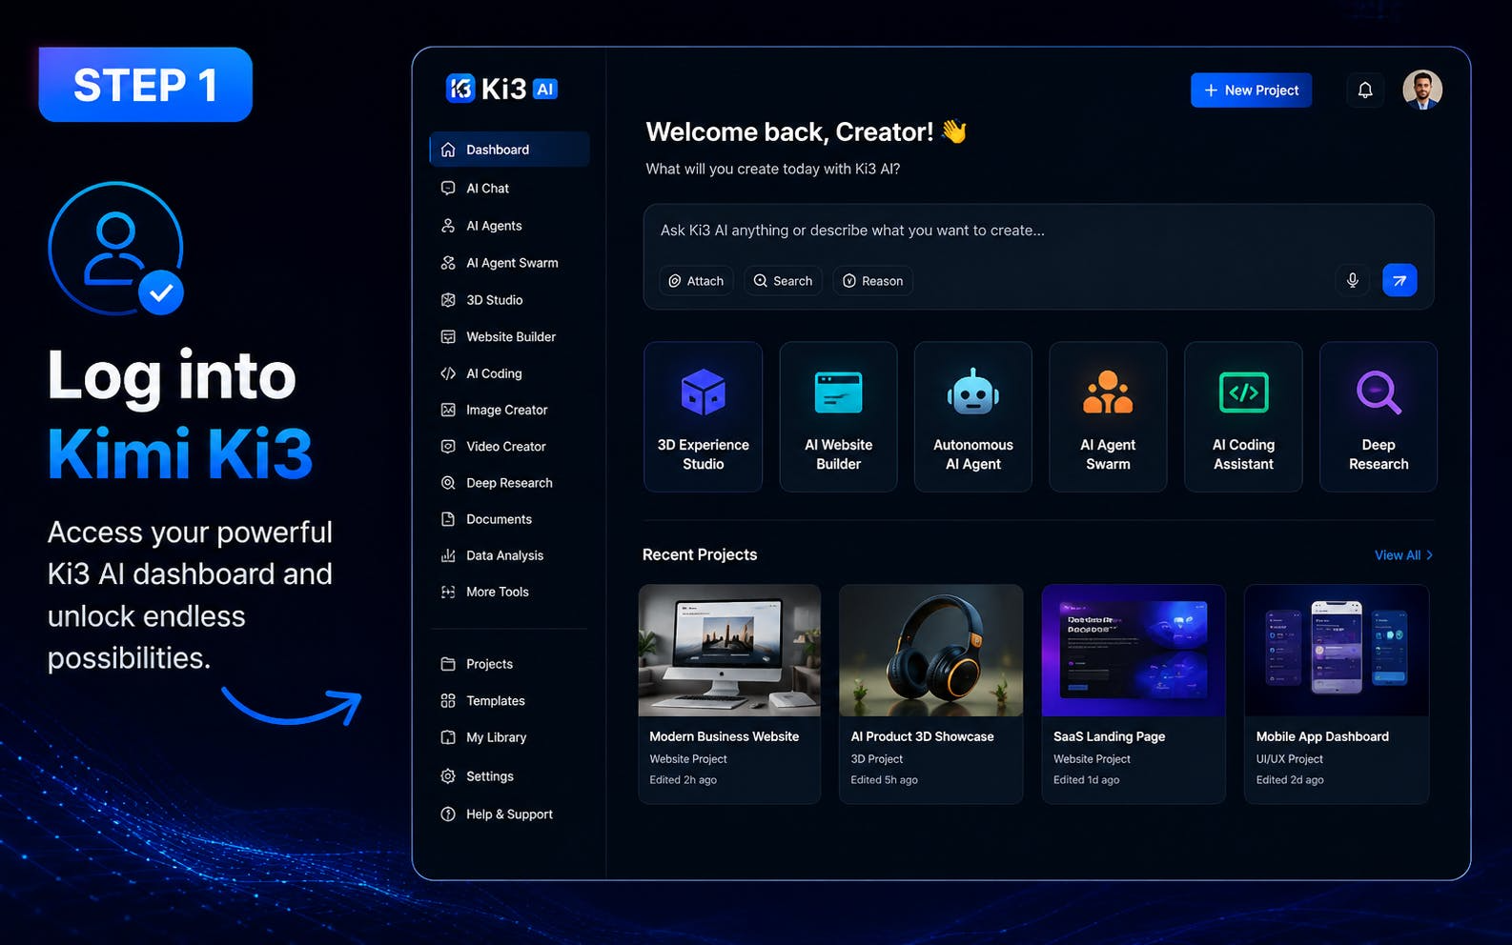Screen dimensions: 1512x945
Task: Open the AI Product 3D Showcase thumbnail
Action: click(x=930, y=651)
